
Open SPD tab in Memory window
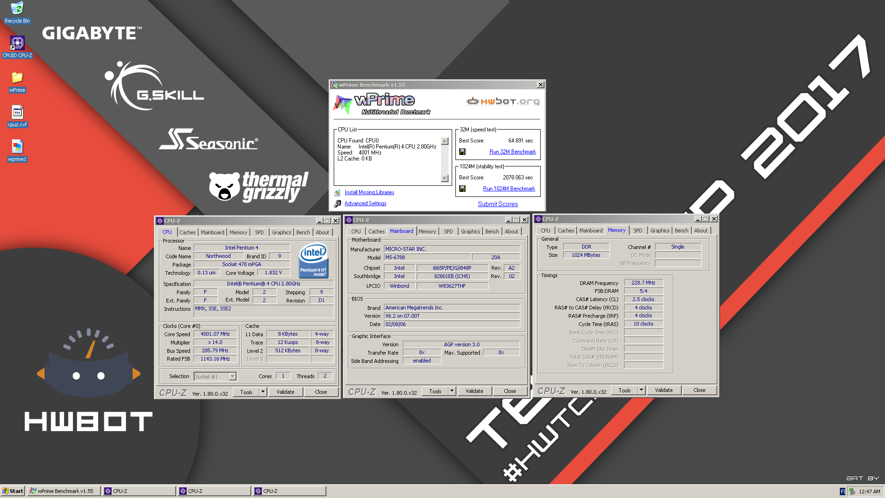point(638,231)
